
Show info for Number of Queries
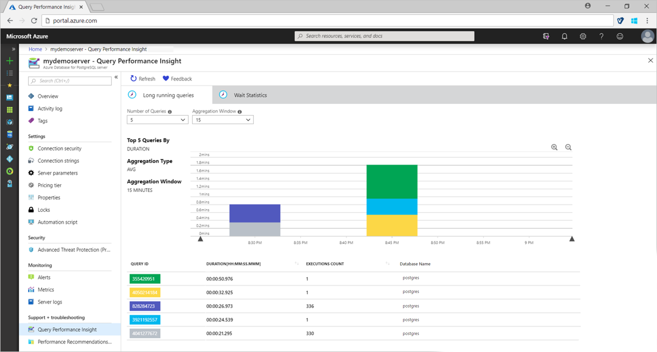tap(170, 112)
